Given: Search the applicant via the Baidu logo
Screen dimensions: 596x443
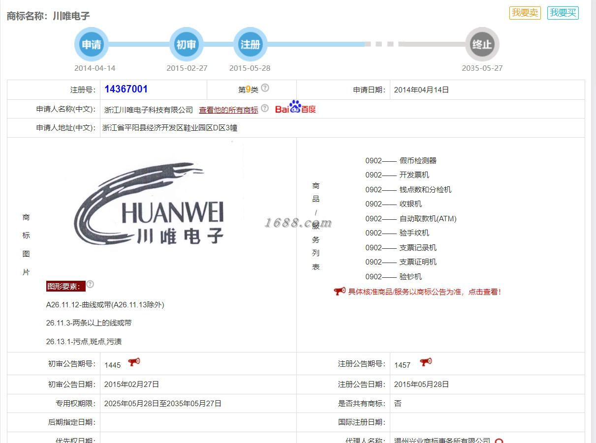Looking at the screenshot, I should 295,107.
